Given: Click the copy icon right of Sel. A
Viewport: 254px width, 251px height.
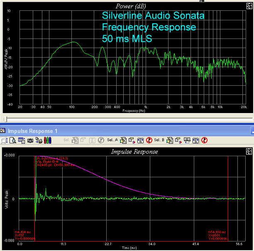Looking at the screenshot, I should [123, 140].
